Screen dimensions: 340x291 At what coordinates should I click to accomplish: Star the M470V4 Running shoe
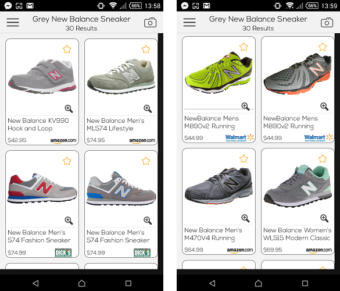(x=244, y=159)
